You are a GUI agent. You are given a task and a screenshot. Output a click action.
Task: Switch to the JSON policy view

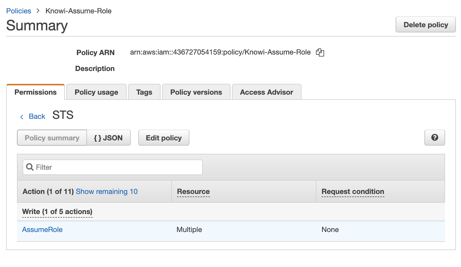pyautogui.click(x=108, y=138)
